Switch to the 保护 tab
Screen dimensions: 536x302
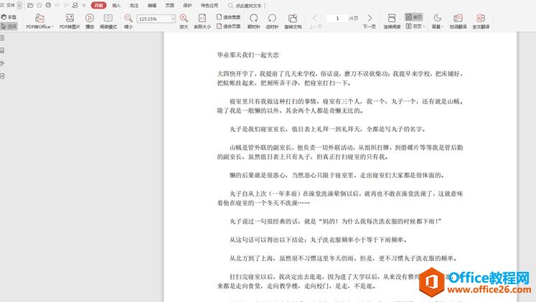pyautogui.click(x=187, y=6)
